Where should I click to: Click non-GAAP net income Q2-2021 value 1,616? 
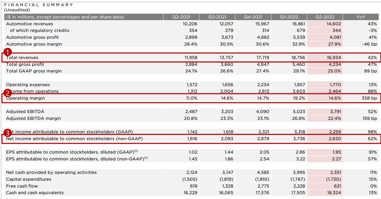pyautogui.click(x=192, y=139)
